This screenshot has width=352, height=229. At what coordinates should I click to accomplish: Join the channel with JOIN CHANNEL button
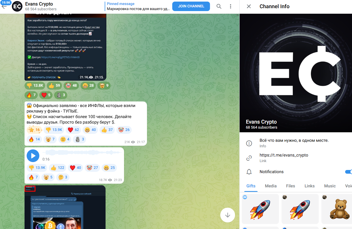pyautogui.click(x=191, y=6)
